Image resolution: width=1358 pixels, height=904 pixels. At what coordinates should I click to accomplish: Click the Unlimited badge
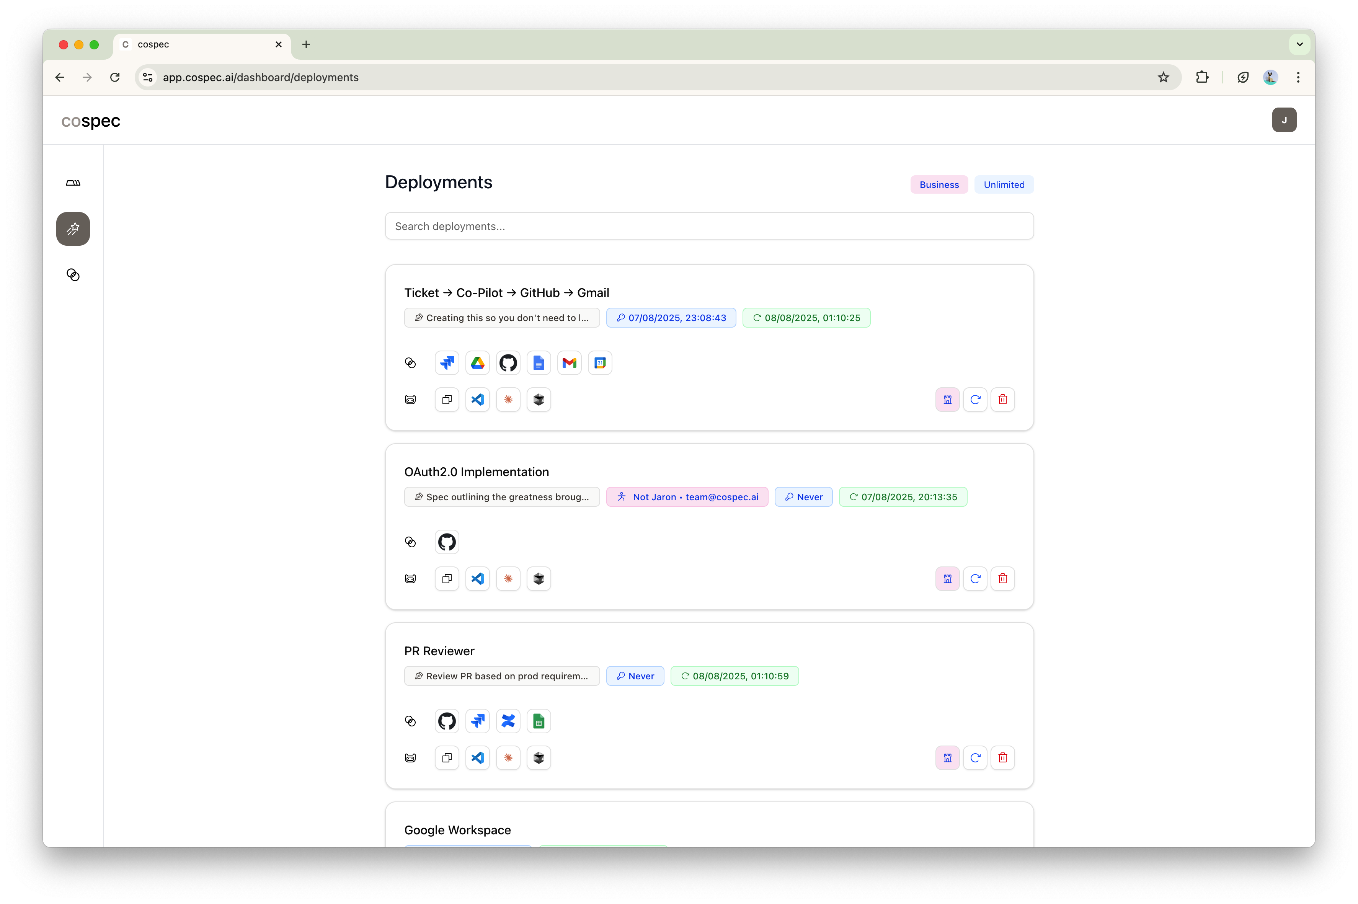1004,184
